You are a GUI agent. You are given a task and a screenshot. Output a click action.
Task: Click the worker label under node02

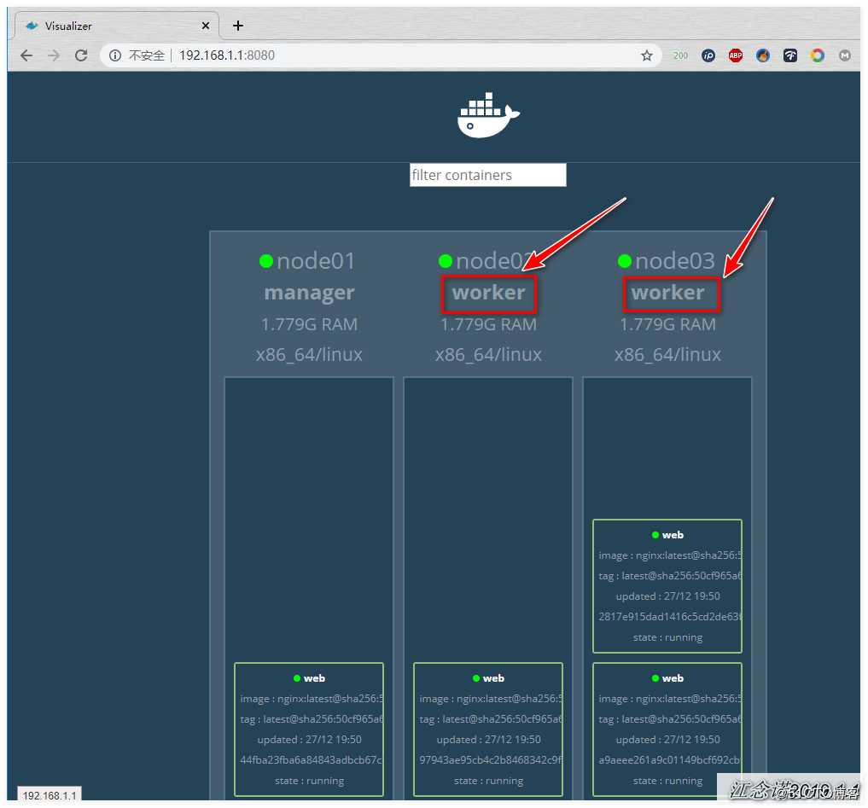pyautogui.click(x=489, y=293)
